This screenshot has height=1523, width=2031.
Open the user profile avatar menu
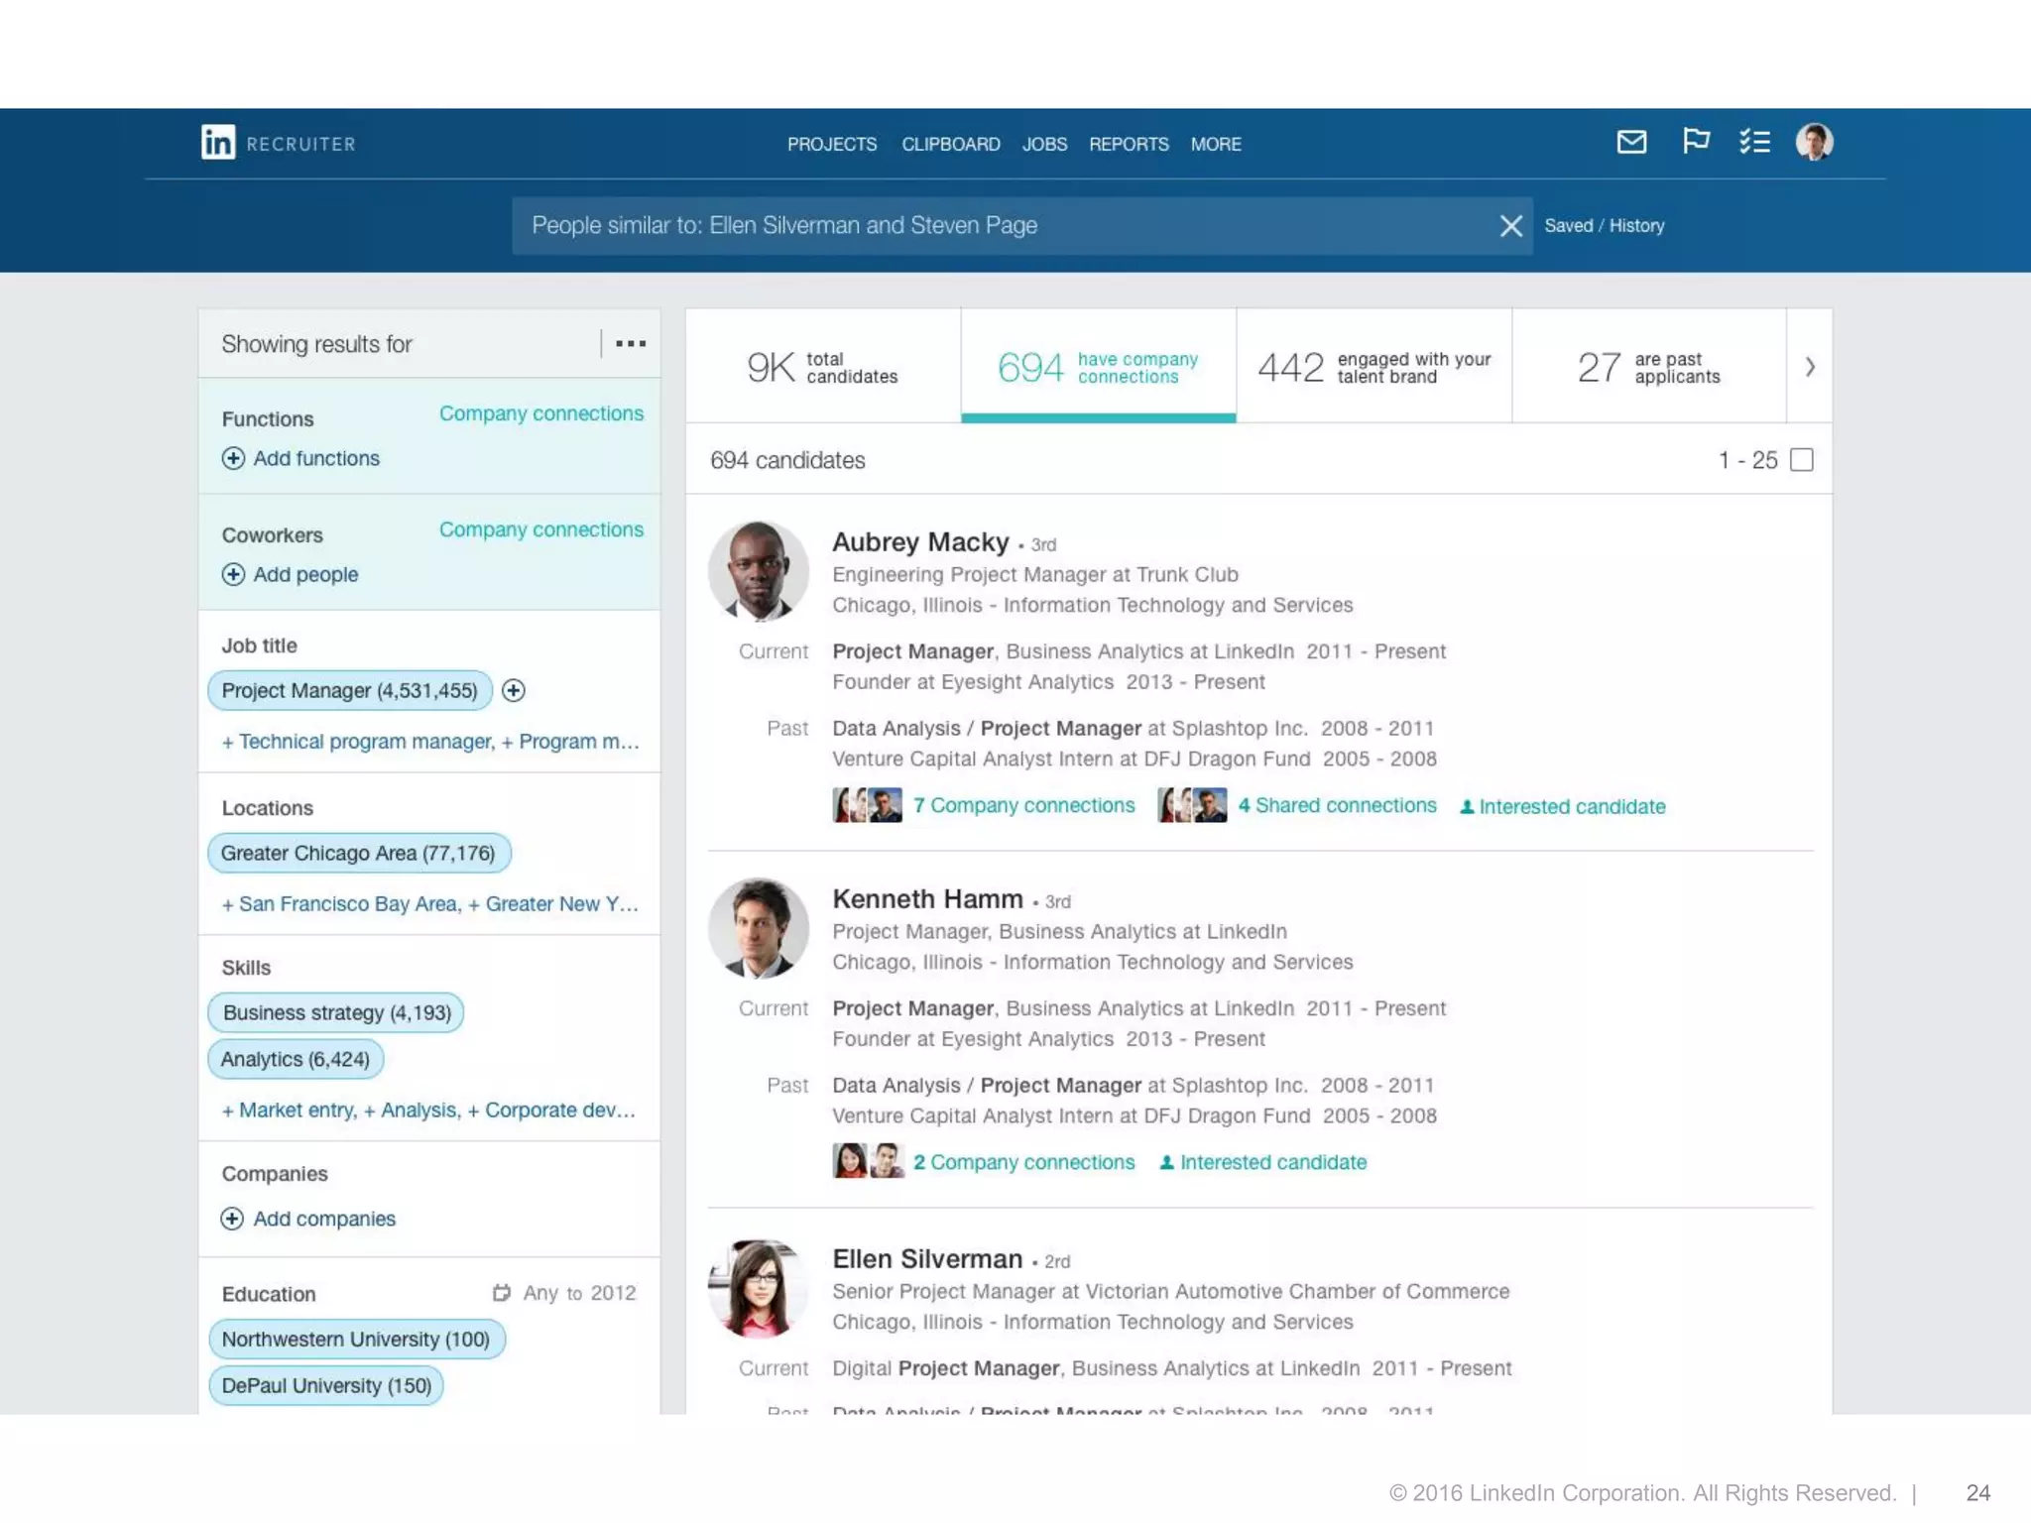(x=1814, y=142)
